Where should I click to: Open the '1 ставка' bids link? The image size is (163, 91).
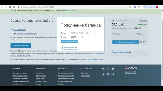click(x=144, y=21)
